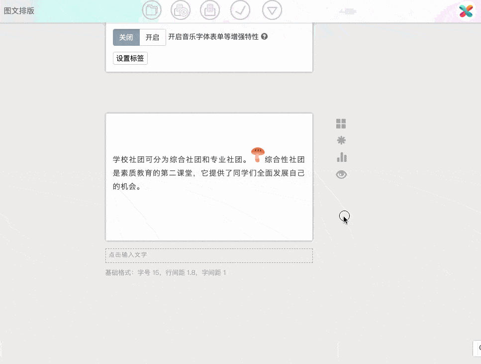The image size is (481, 364).
Task: Click the bar chart icon
Action: pyautogui.click(x=341, y=157)
